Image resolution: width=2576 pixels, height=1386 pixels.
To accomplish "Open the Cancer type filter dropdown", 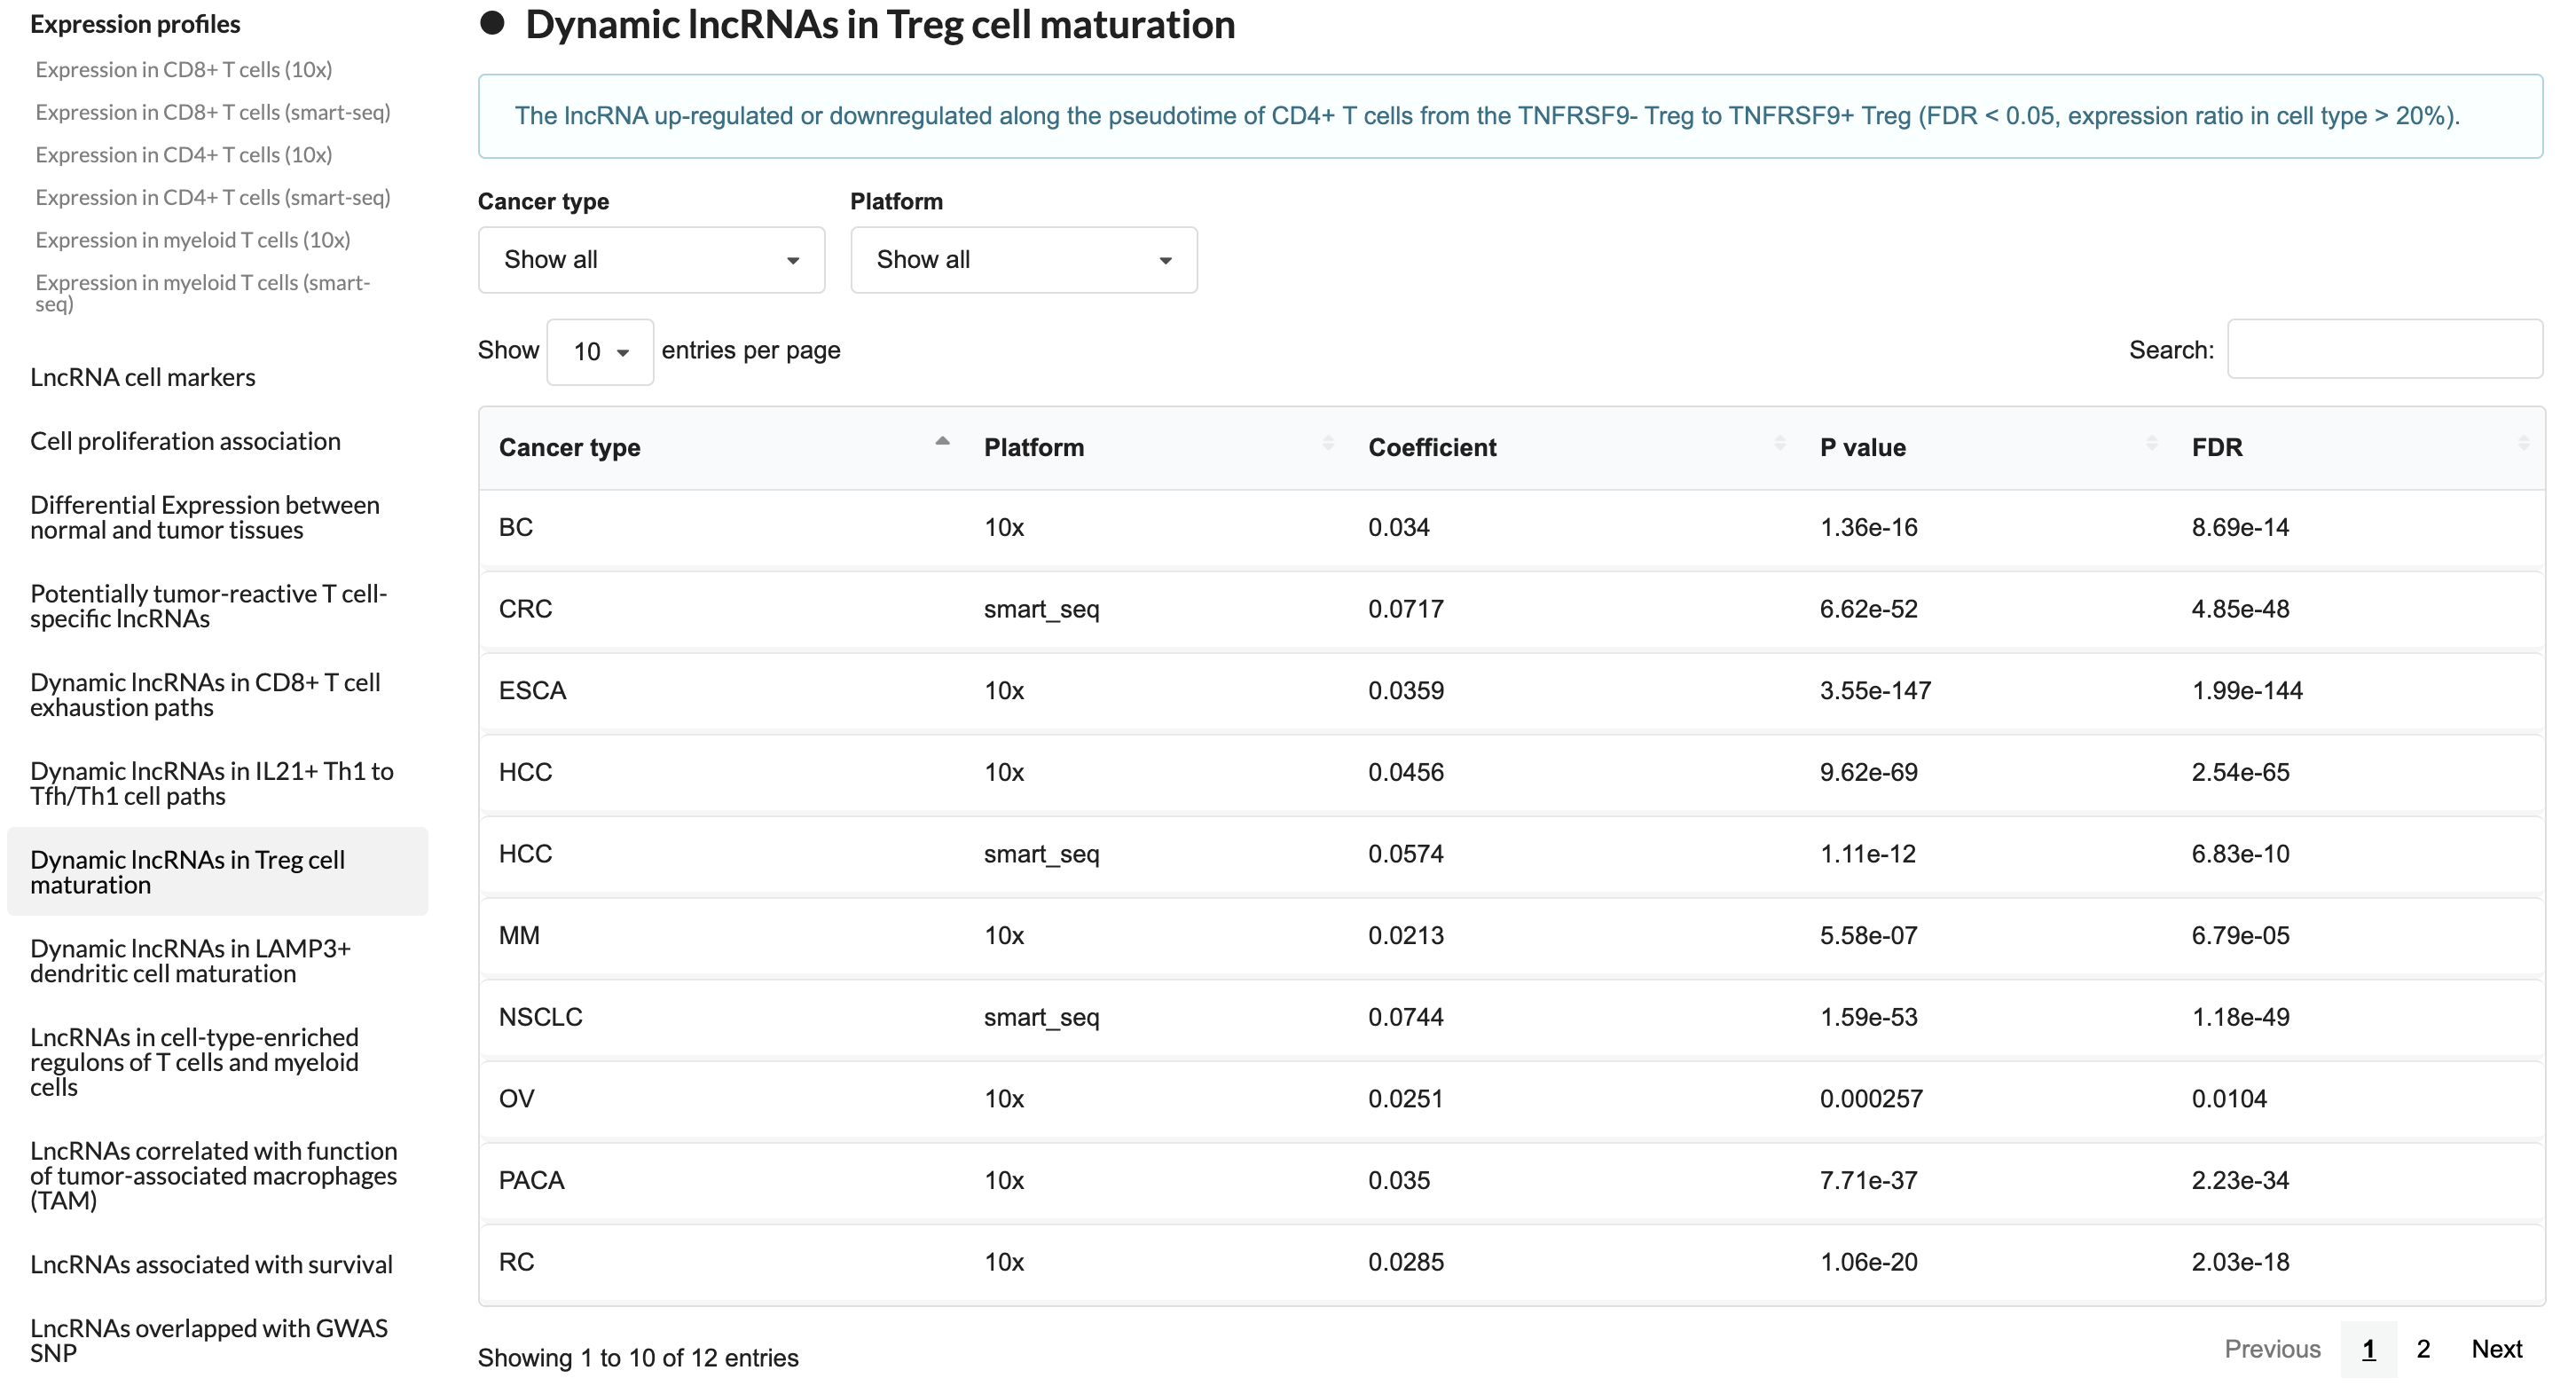I will click(x=651, y=260).
